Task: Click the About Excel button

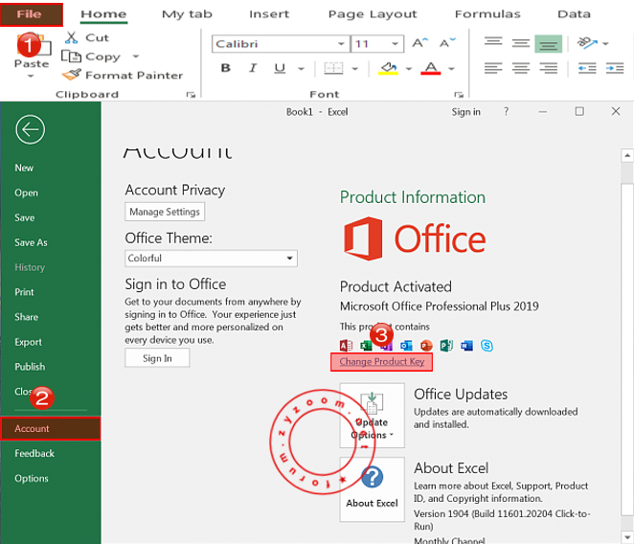Action: pyautogui.click(x=372, y=489)
